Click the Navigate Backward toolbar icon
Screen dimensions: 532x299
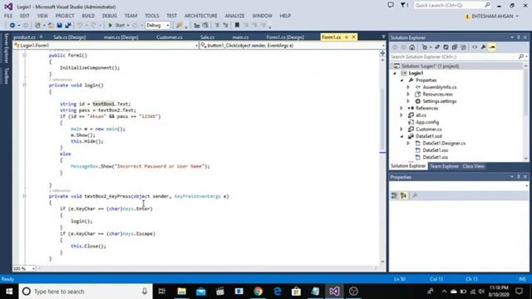coord(12,26)
